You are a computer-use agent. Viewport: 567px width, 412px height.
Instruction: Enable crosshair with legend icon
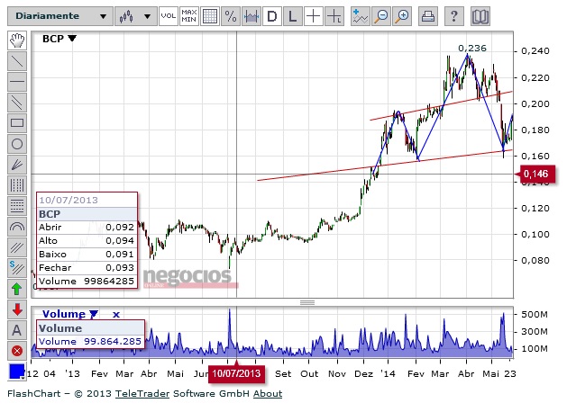pyautogui.click(x=334, y=16)
